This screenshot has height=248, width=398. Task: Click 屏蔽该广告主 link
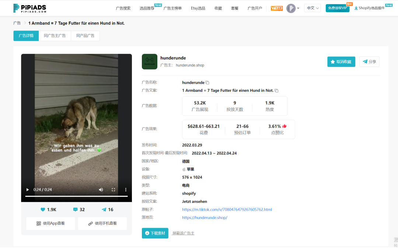pos(183,233)
